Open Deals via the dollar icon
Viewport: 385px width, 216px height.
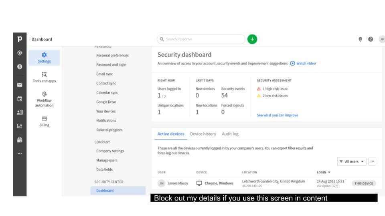pos(20,67)
